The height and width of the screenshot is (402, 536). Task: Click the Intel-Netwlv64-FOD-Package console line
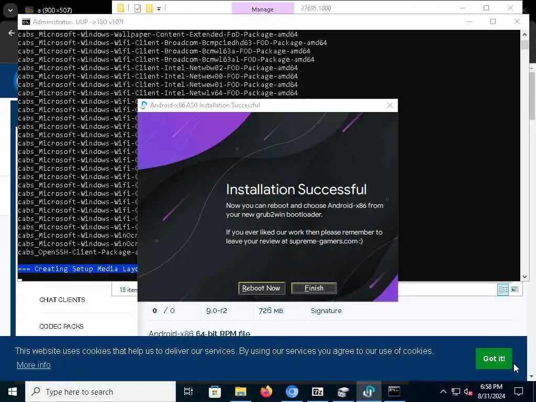pyautogui.click(x=158, y=93)
